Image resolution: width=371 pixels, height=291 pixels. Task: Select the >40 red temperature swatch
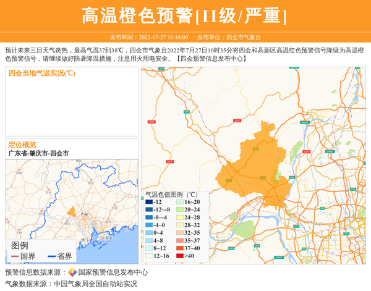(x=179, y=256)
